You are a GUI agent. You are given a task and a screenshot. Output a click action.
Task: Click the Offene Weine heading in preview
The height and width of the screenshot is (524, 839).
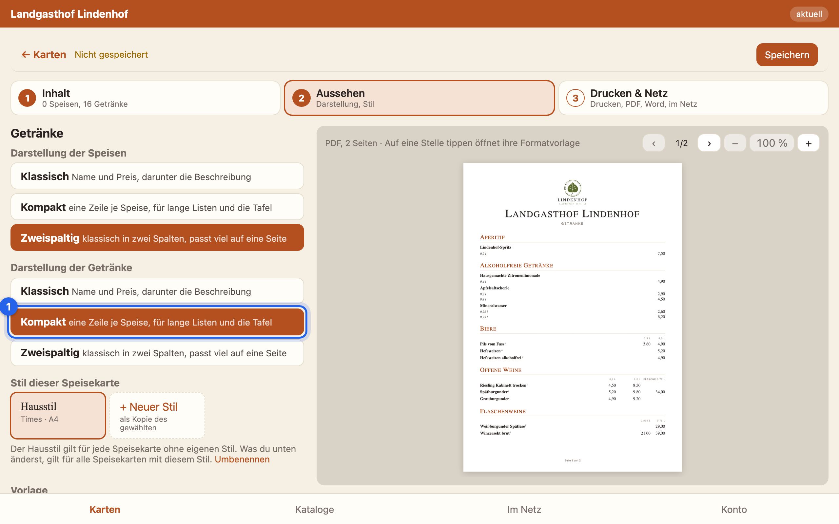[x=500, y=370]
